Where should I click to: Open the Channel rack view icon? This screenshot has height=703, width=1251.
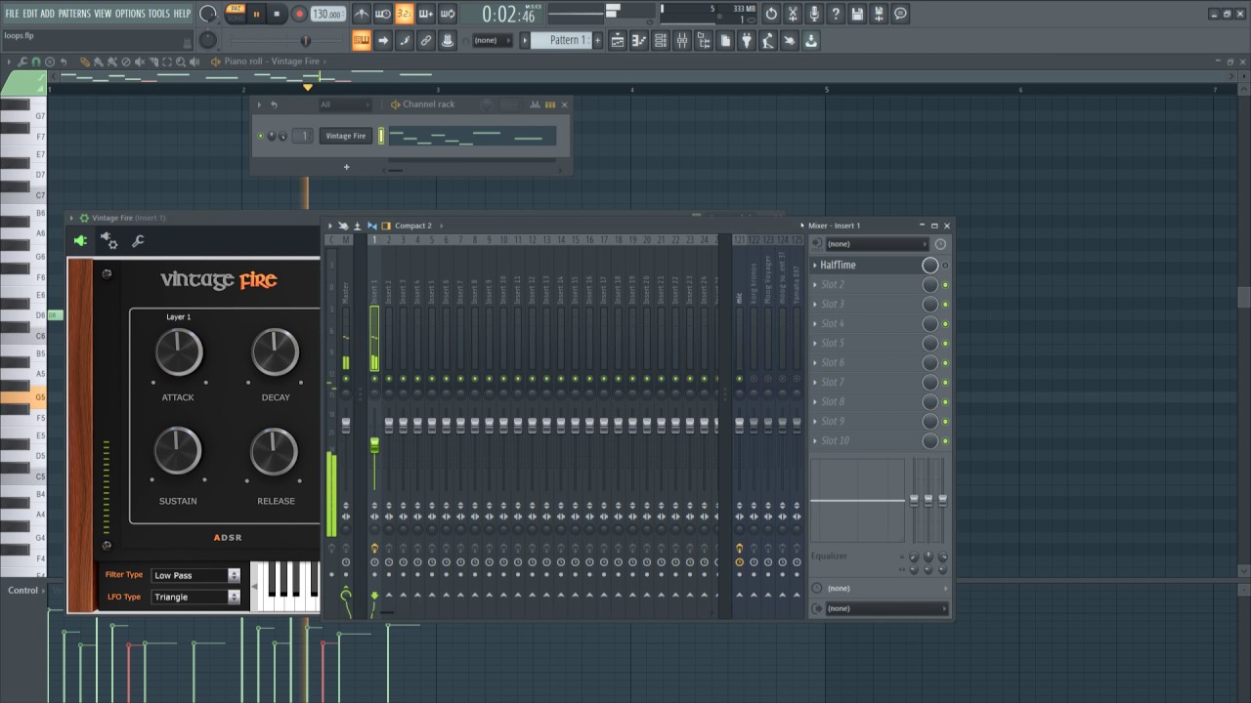point(661,40)
